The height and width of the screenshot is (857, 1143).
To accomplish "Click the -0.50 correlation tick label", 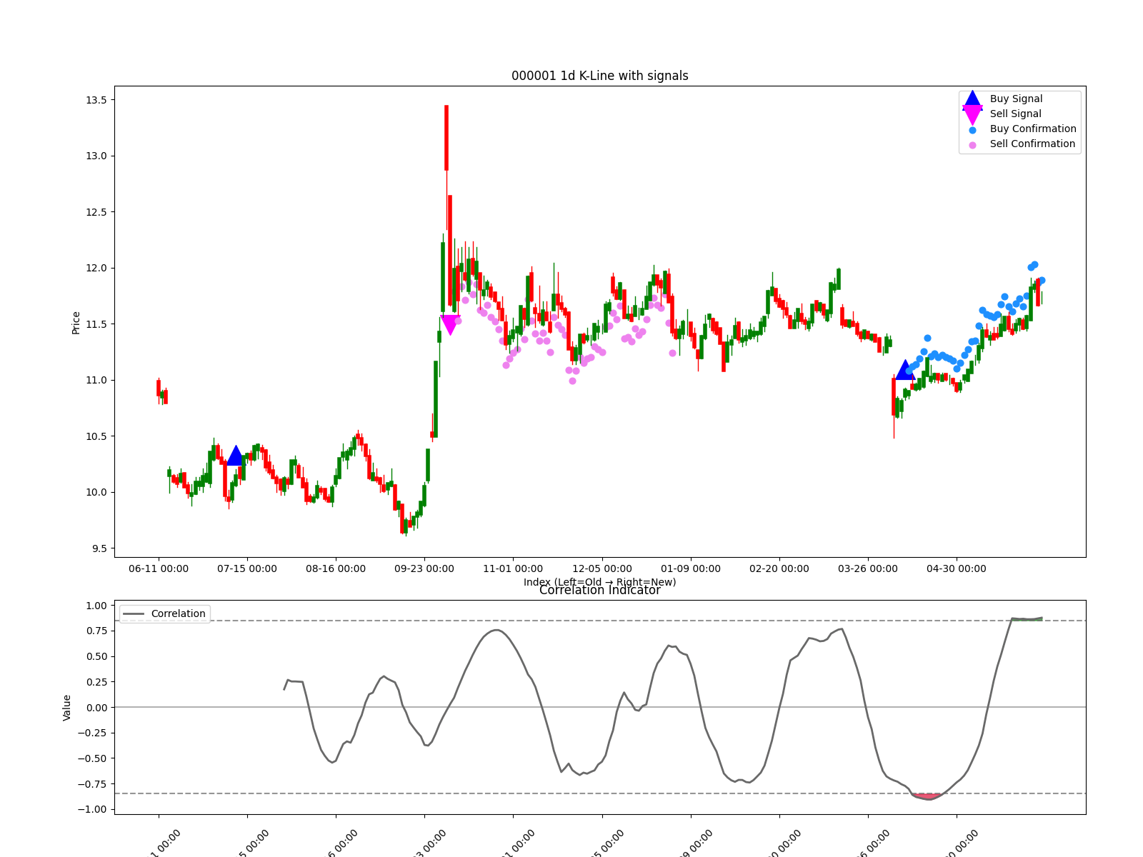I will (x=92, y=758).
